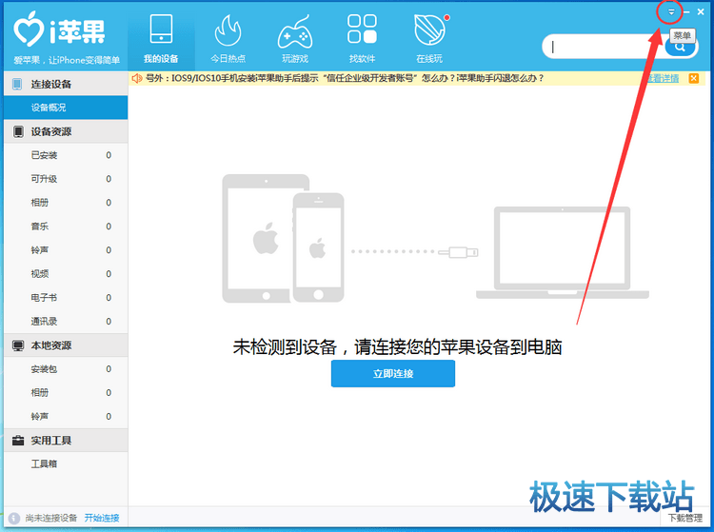
Task: Open the 菜单 dropdown icon in title bar
Action: tap(671, 11)
